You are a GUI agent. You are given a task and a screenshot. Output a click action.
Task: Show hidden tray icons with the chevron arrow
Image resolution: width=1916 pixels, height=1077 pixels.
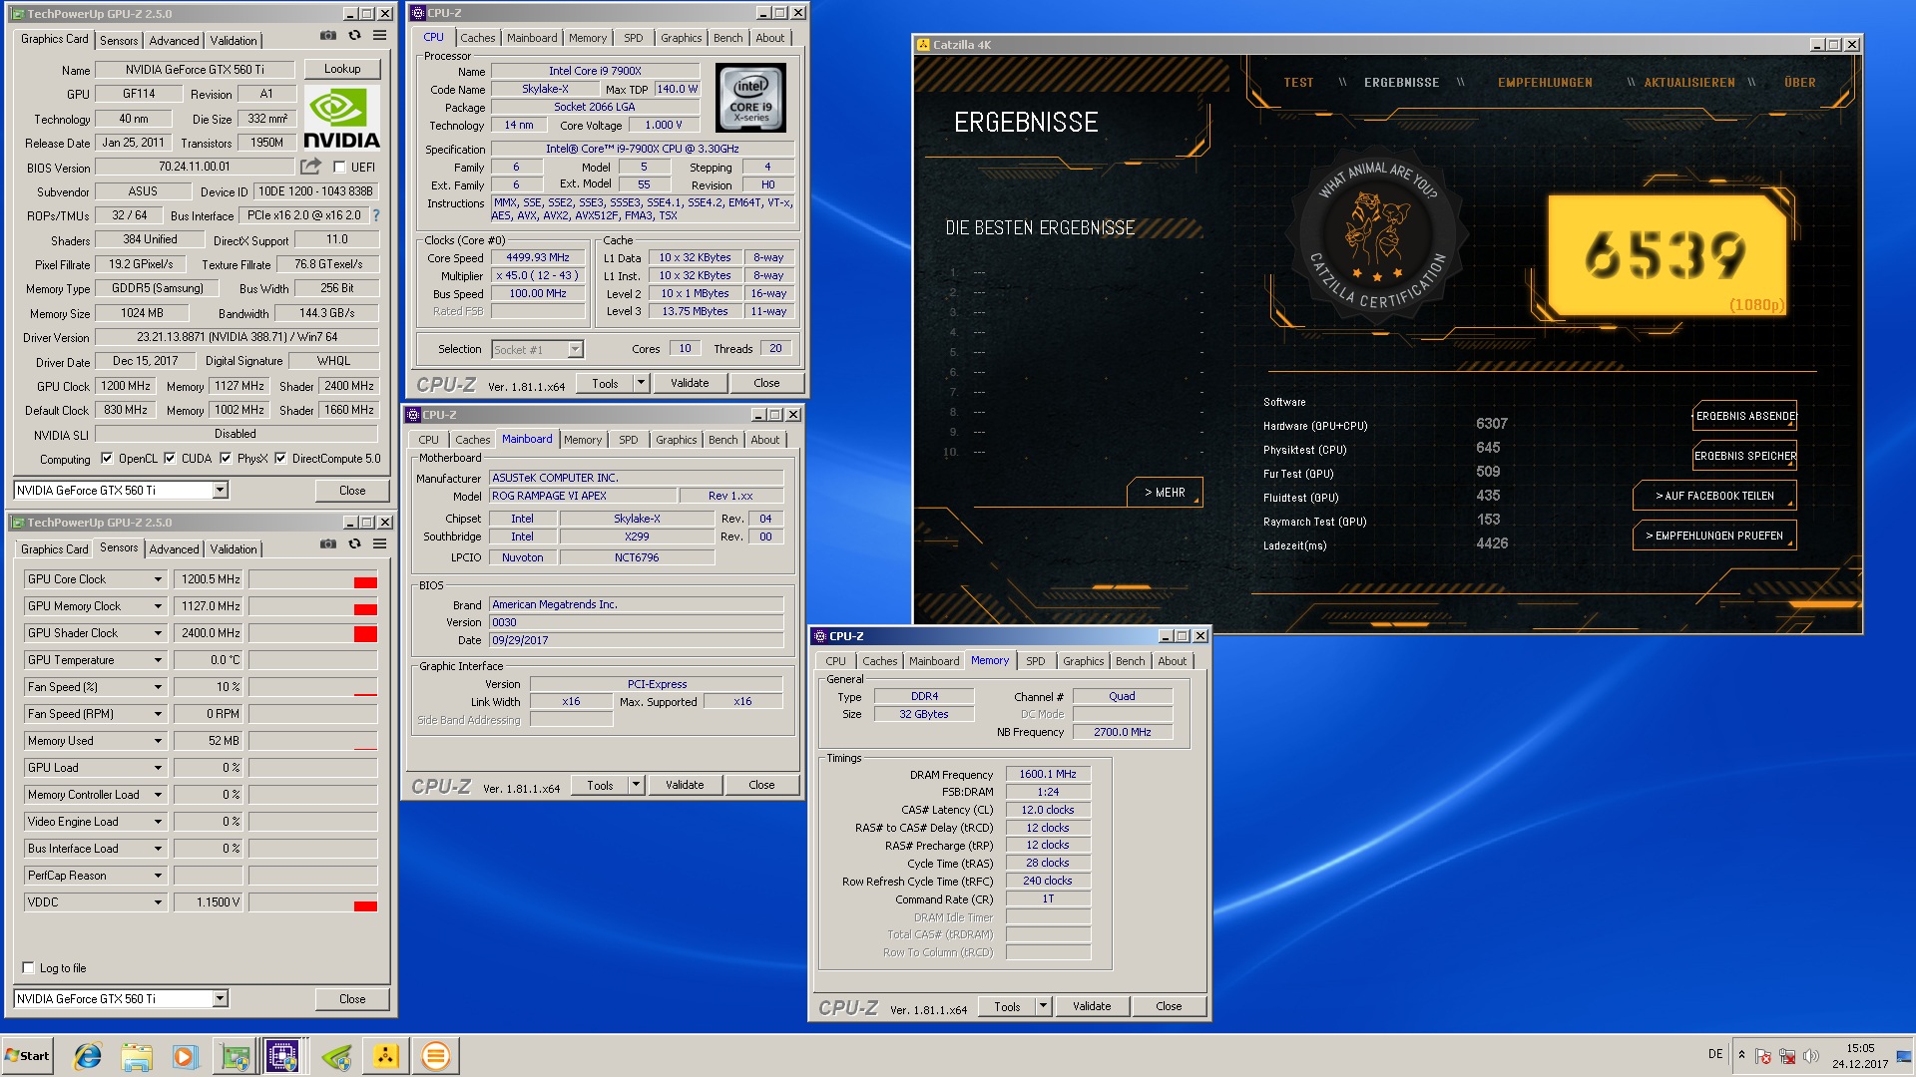pyautogui.click(x=1741, y=1055)
